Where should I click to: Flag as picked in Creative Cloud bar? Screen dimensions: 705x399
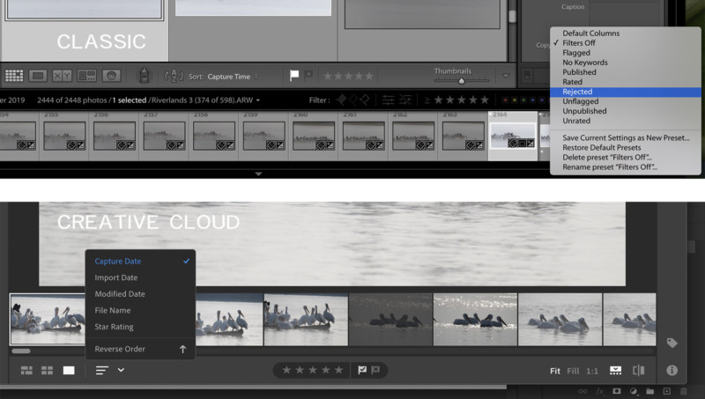(x=362, y=370)
